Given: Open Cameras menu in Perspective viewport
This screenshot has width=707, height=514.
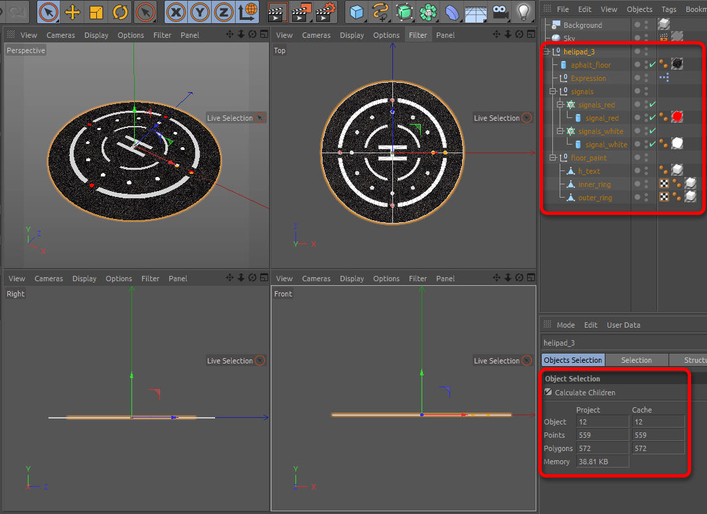Looking at the screenshot, I should pyautogui.click(x=60, y=35).
